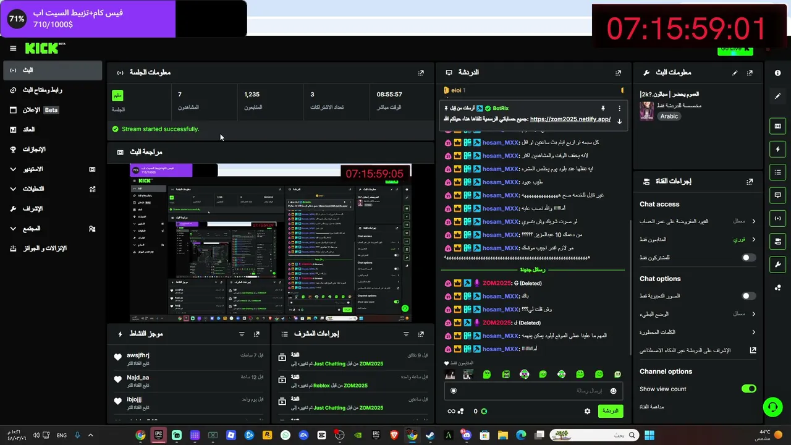791x445 pixels.
Task: Open chat settings gear icon
Action: tap(587, 411)
